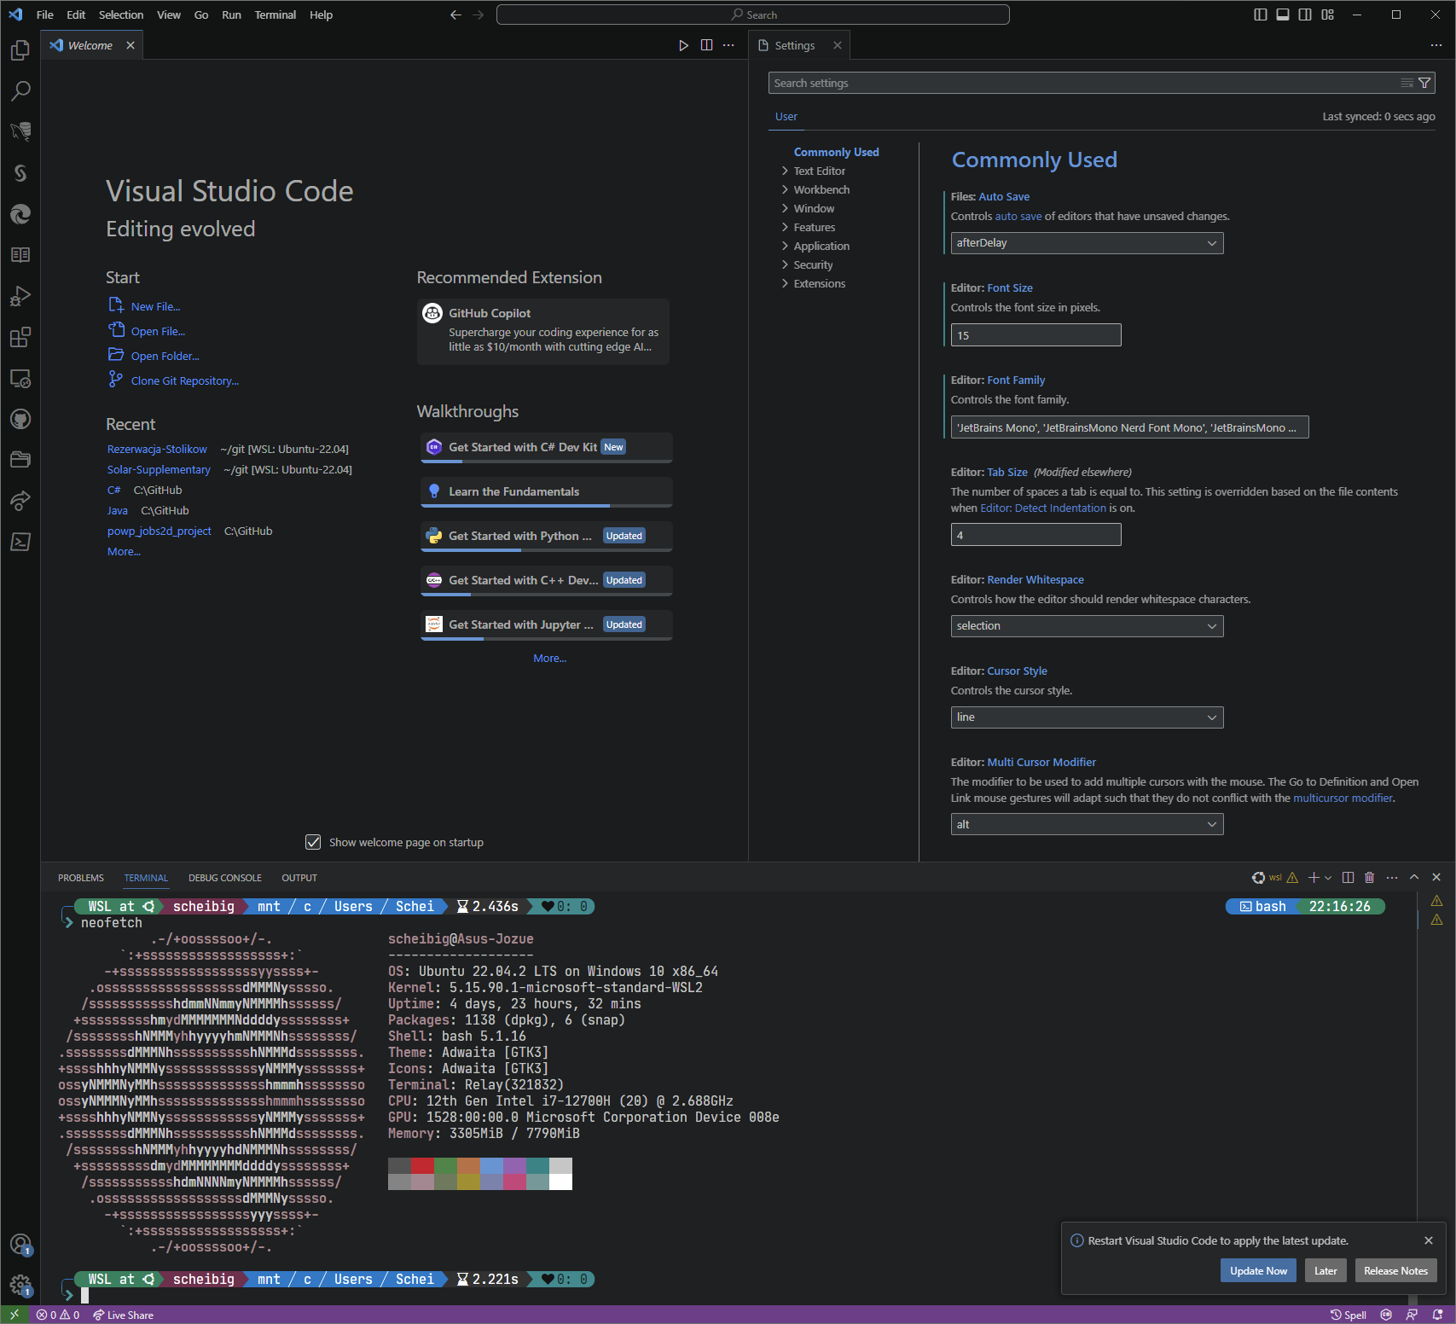Add new terminal with plus icon

pyautogui.click(x=1314, y=877)
